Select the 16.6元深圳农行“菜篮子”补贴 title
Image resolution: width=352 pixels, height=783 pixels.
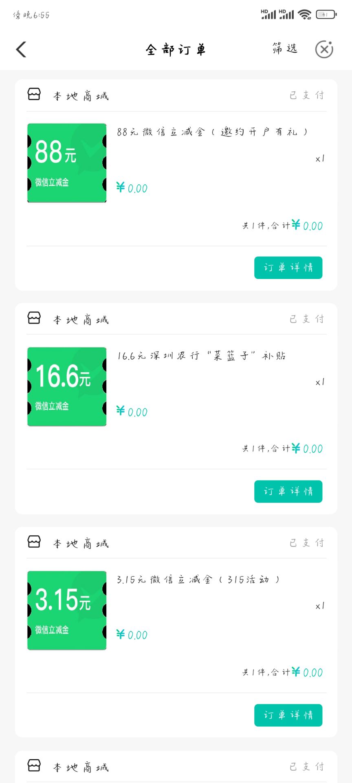201,356
